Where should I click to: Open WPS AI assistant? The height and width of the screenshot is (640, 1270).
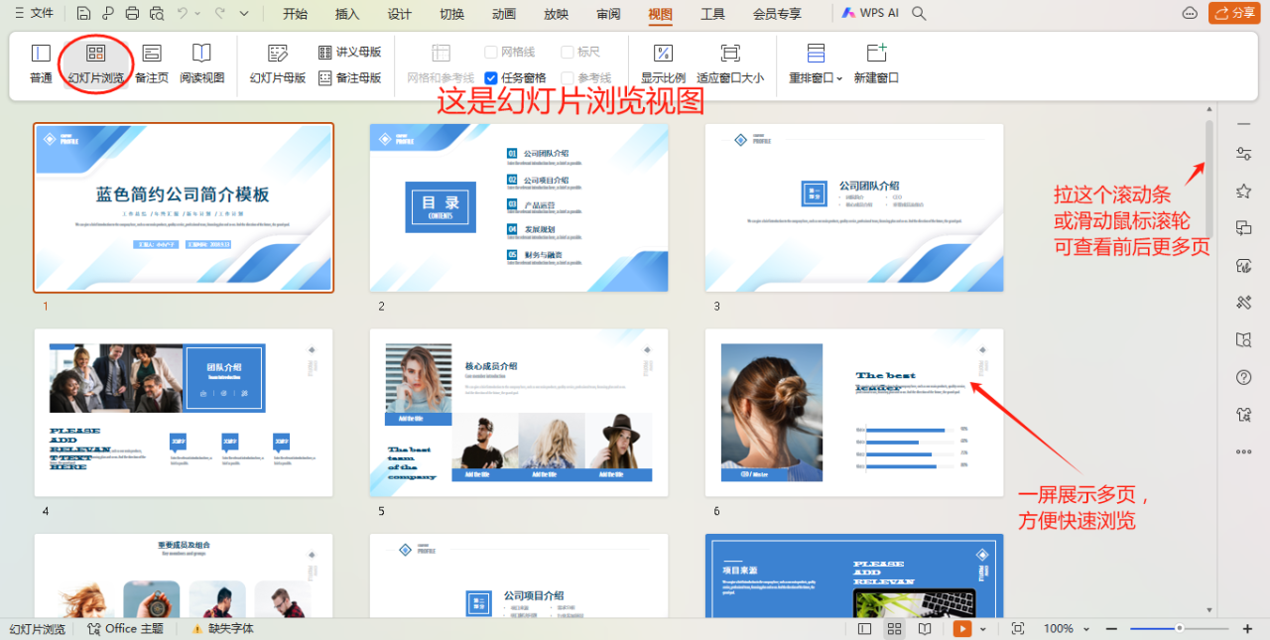[x=869, y=13]
